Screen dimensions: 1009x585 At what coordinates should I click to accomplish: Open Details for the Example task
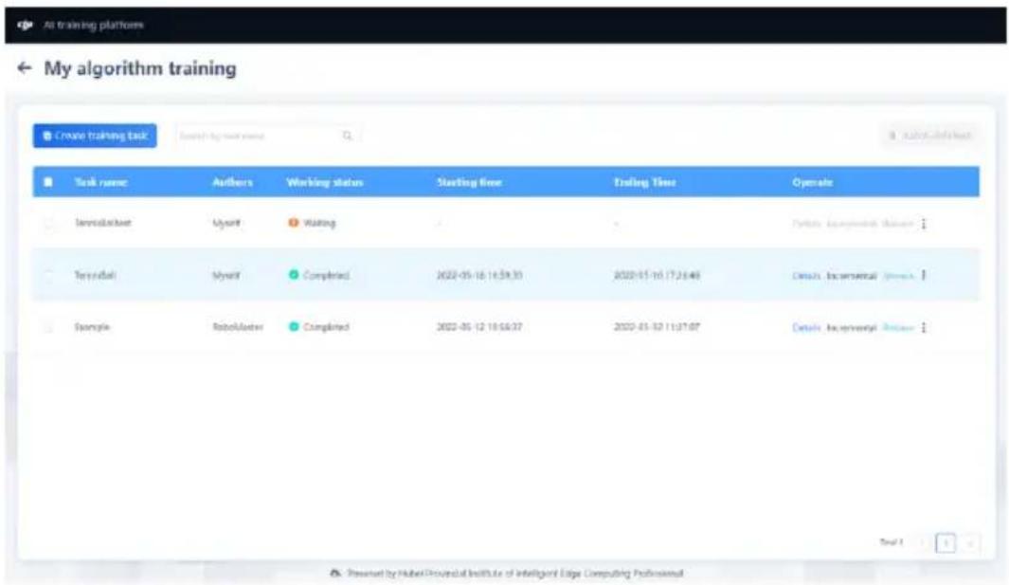(805, 327)
